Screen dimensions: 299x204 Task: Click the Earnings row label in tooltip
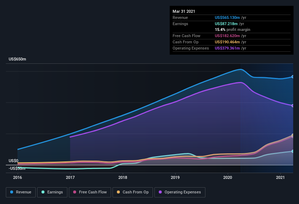pyautogui.click(x=180, y=24)
